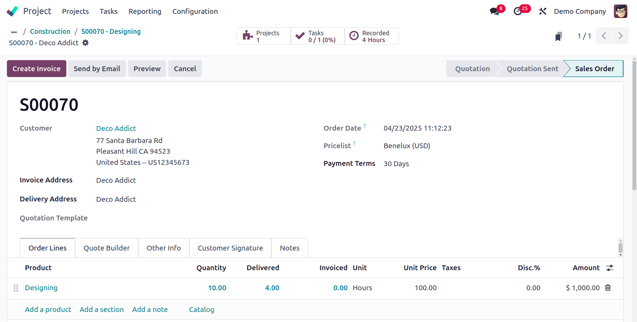Open the activities clock icon
The image size is (637, 322).
pos(518,11)
